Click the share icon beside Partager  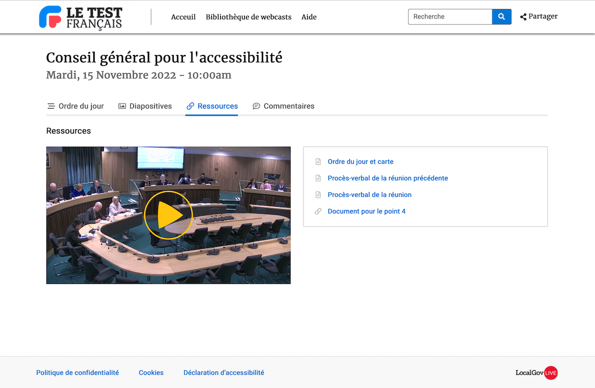click(x=523, y=17)
